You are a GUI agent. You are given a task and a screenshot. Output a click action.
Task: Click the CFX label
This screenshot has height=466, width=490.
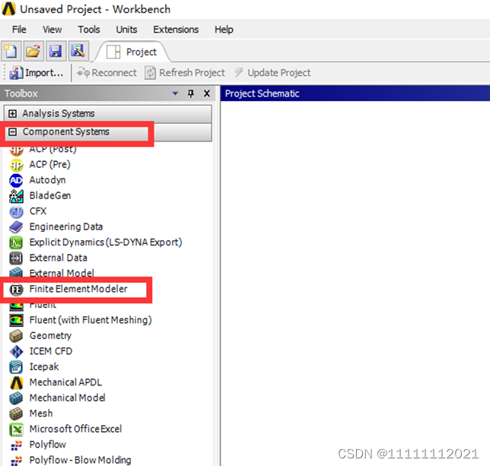(38, 211)
